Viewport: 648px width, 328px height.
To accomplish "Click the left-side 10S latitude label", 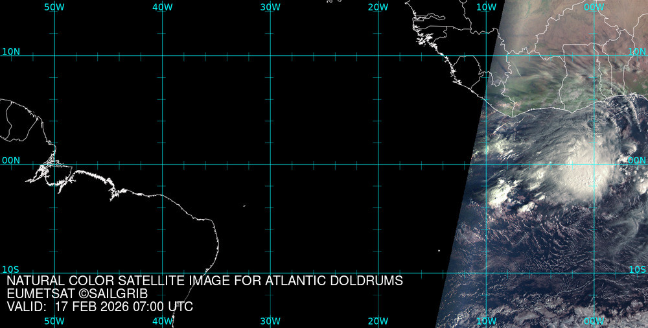I will [10, 269].
